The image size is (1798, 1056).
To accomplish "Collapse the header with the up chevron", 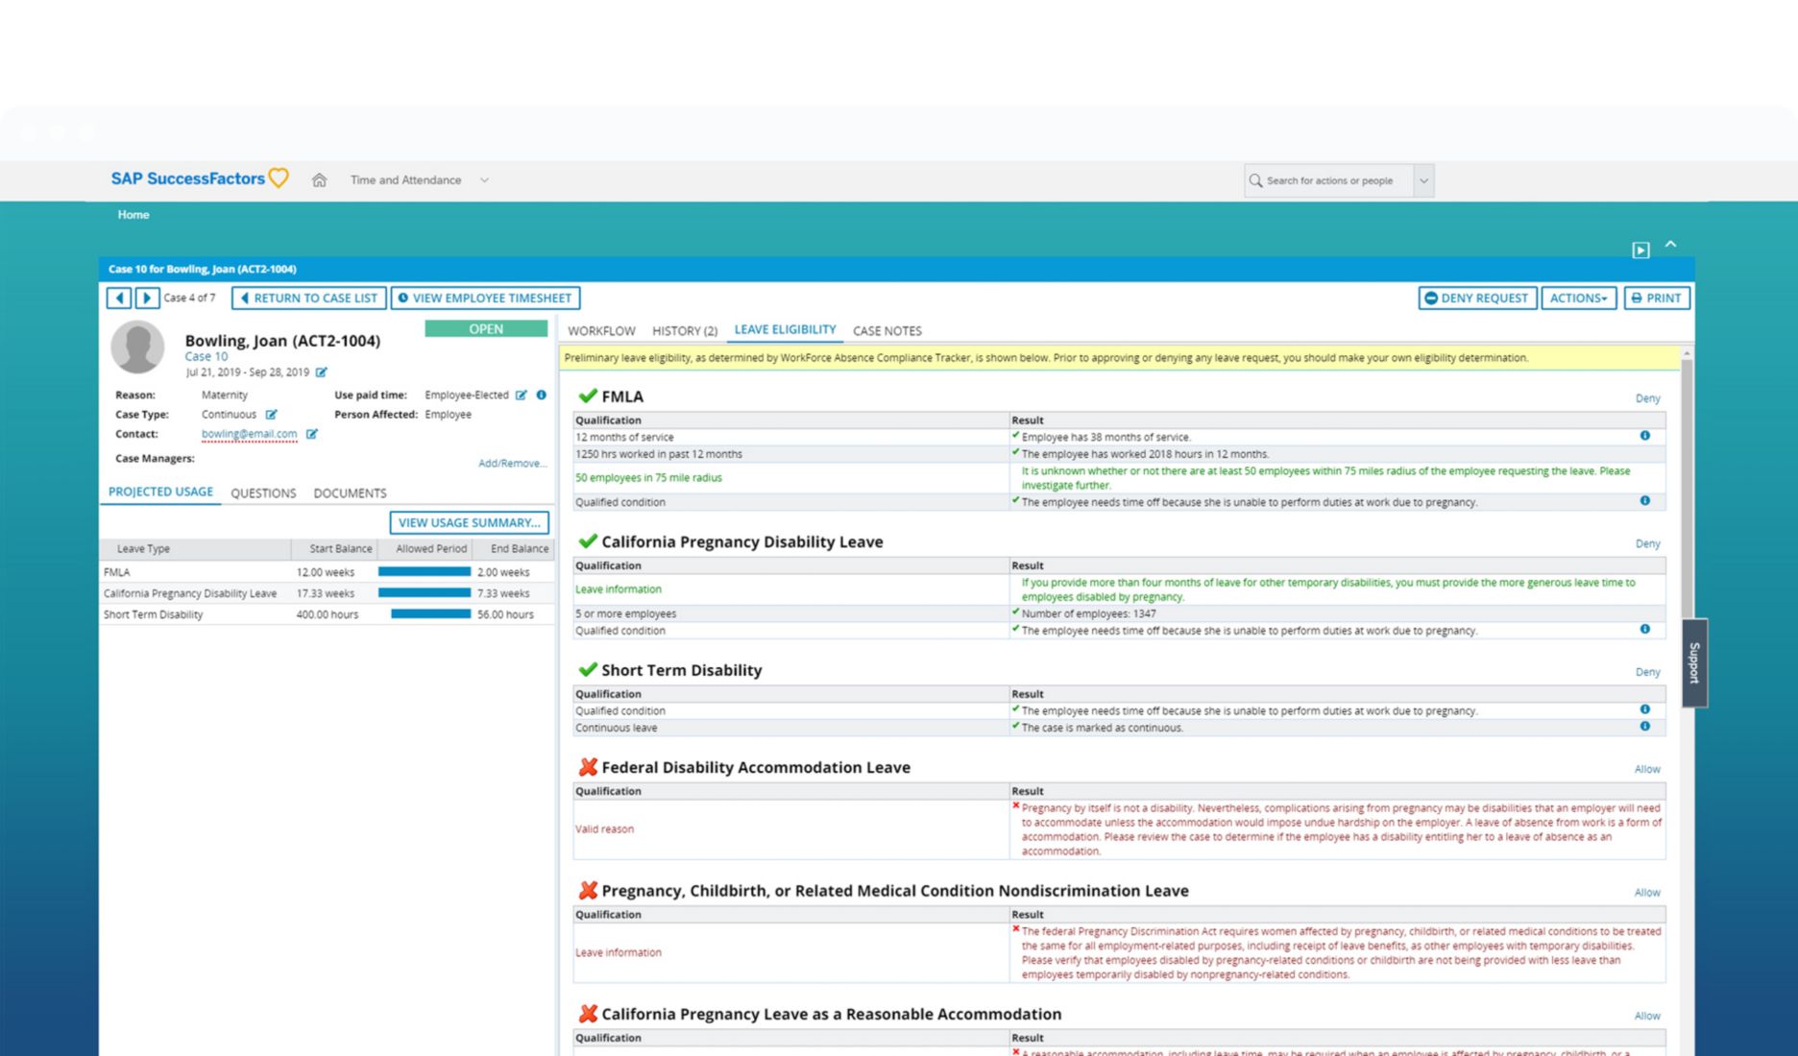I will (x=1670, y=245).
